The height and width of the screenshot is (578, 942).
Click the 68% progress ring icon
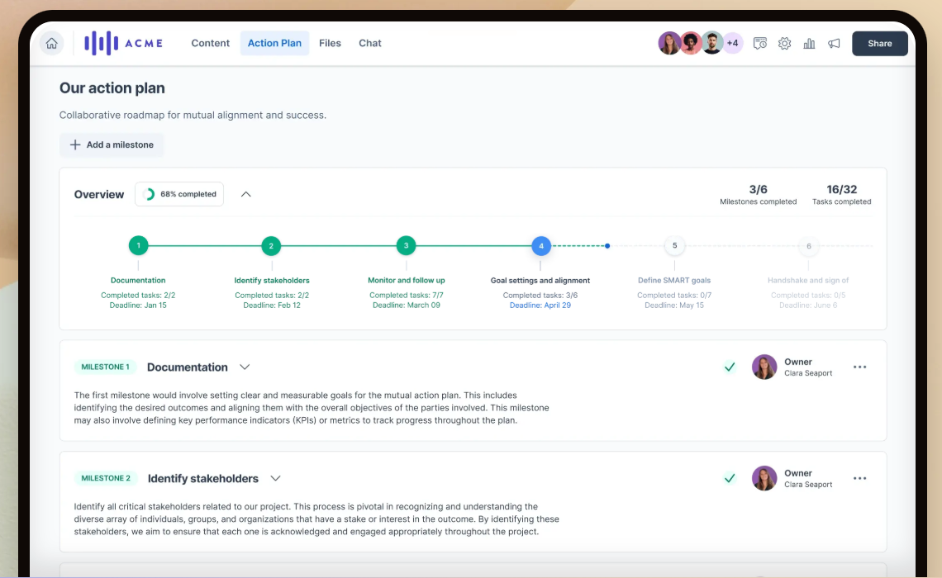coord(150,194)
